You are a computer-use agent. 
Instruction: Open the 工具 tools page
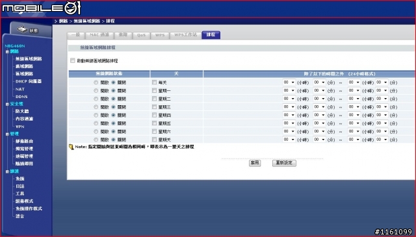(20, 193)
